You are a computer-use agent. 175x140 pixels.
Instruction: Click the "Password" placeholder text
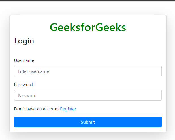tap(27, 96)
